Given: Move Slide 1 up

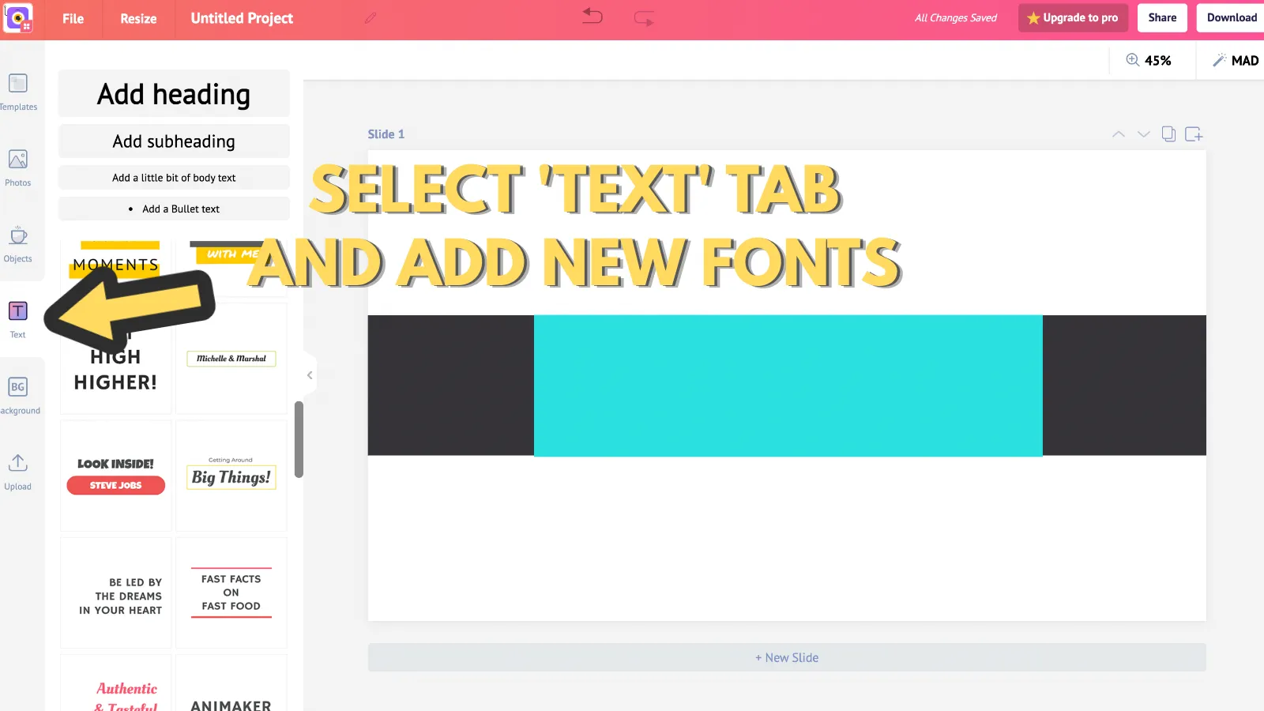Looking at the screenshot, I should click(x=1119, y=134).
